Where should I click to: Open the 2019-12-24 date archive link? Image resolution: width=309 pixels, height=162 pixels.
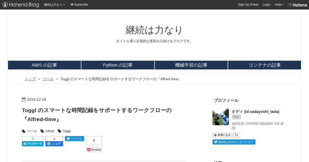click(x=37, y=100)
